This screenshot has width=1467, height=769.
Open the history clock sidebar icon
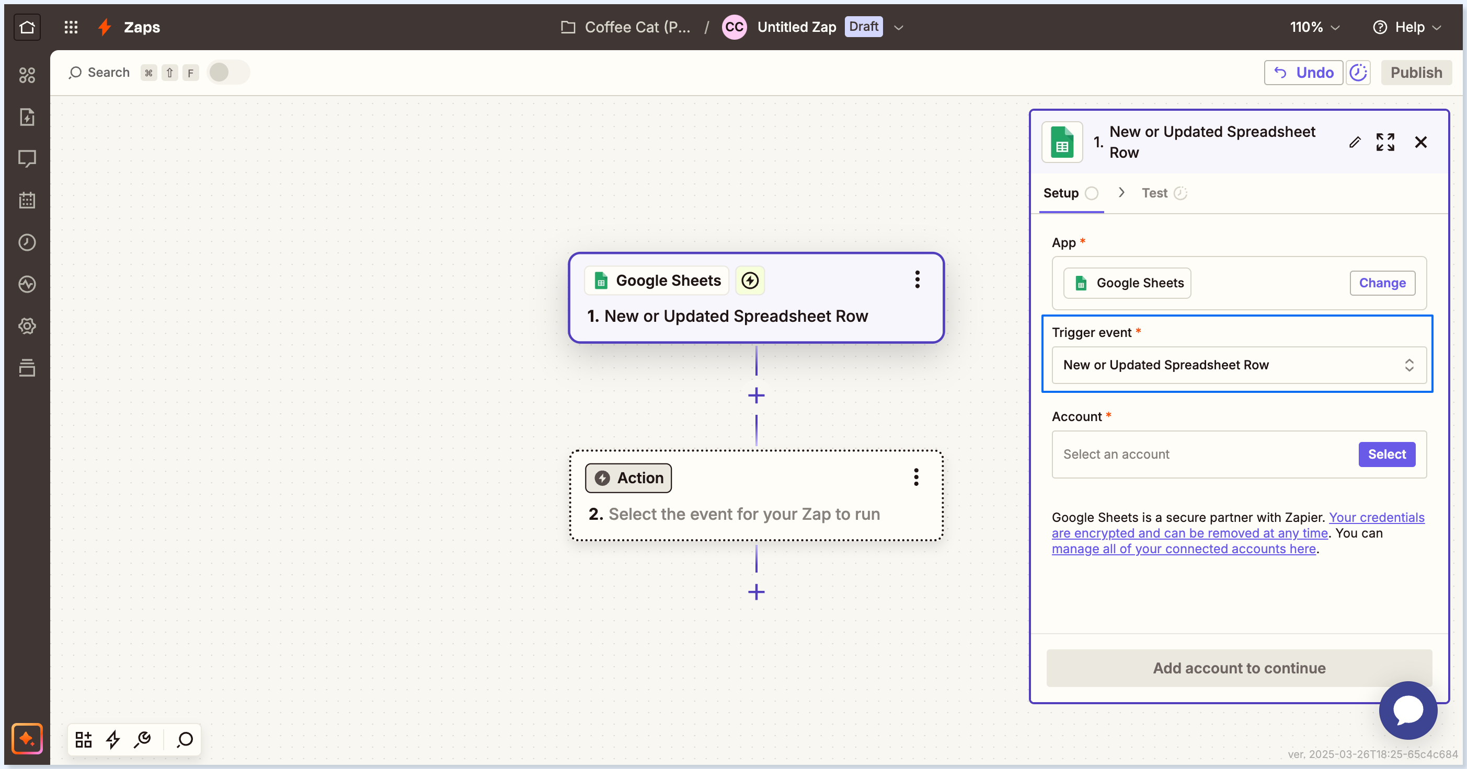click(27, 242)
